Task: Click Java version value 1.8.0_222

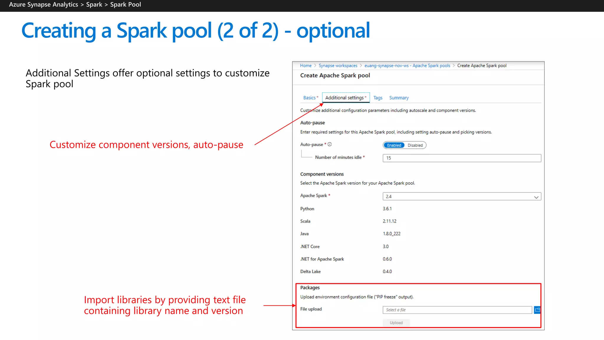Action: [x=392, y=234]
